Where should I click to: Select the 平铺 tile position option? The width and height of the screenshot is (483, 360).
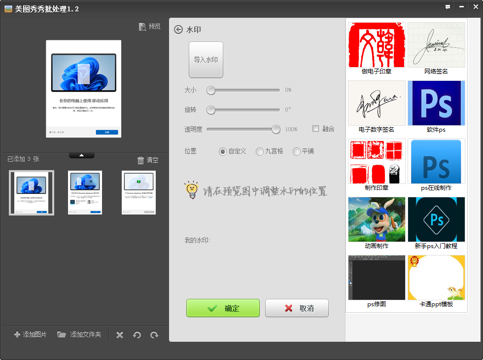pyautogui.click(x=296, y=151)
